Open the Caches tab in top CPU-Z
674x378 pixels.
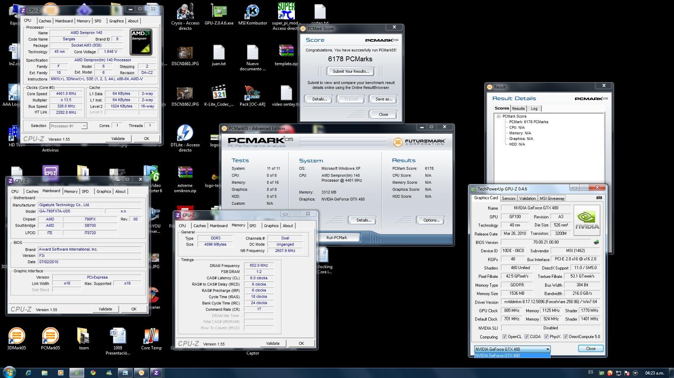[45, 21]
